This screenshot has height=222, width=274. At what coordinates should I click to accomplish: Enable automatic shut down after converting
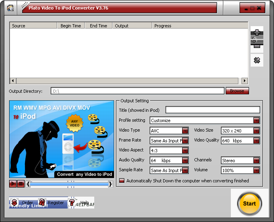(x=122, y=181)
